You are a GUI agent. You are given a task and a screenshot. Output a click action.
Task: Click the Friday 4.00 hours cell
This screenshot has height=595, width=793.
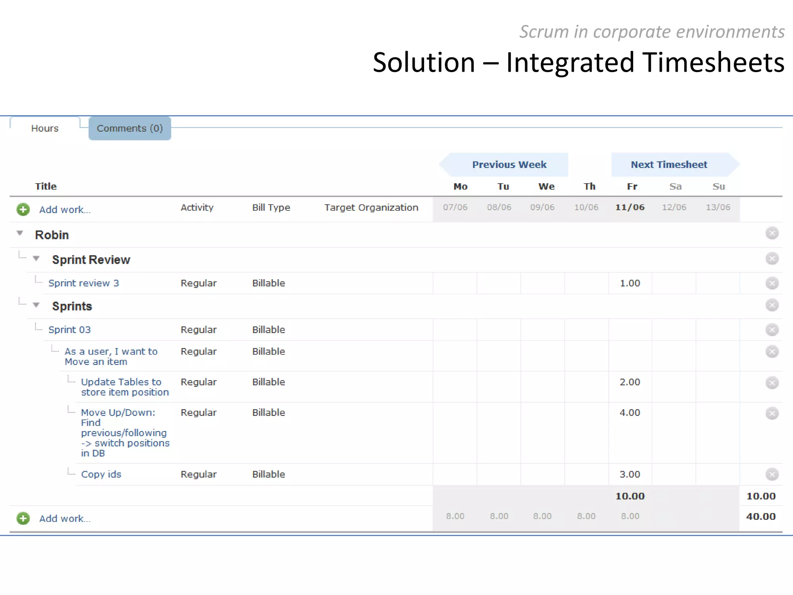pyautogui.click(x=630, y=413)
